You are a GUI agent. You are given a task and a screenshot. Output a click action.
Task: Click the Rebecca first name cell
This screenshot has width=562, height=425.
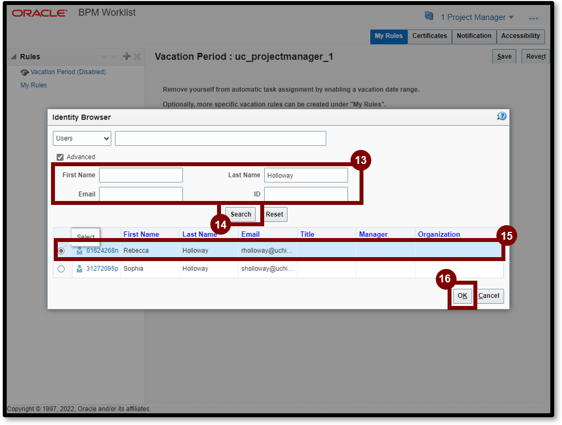150,250
